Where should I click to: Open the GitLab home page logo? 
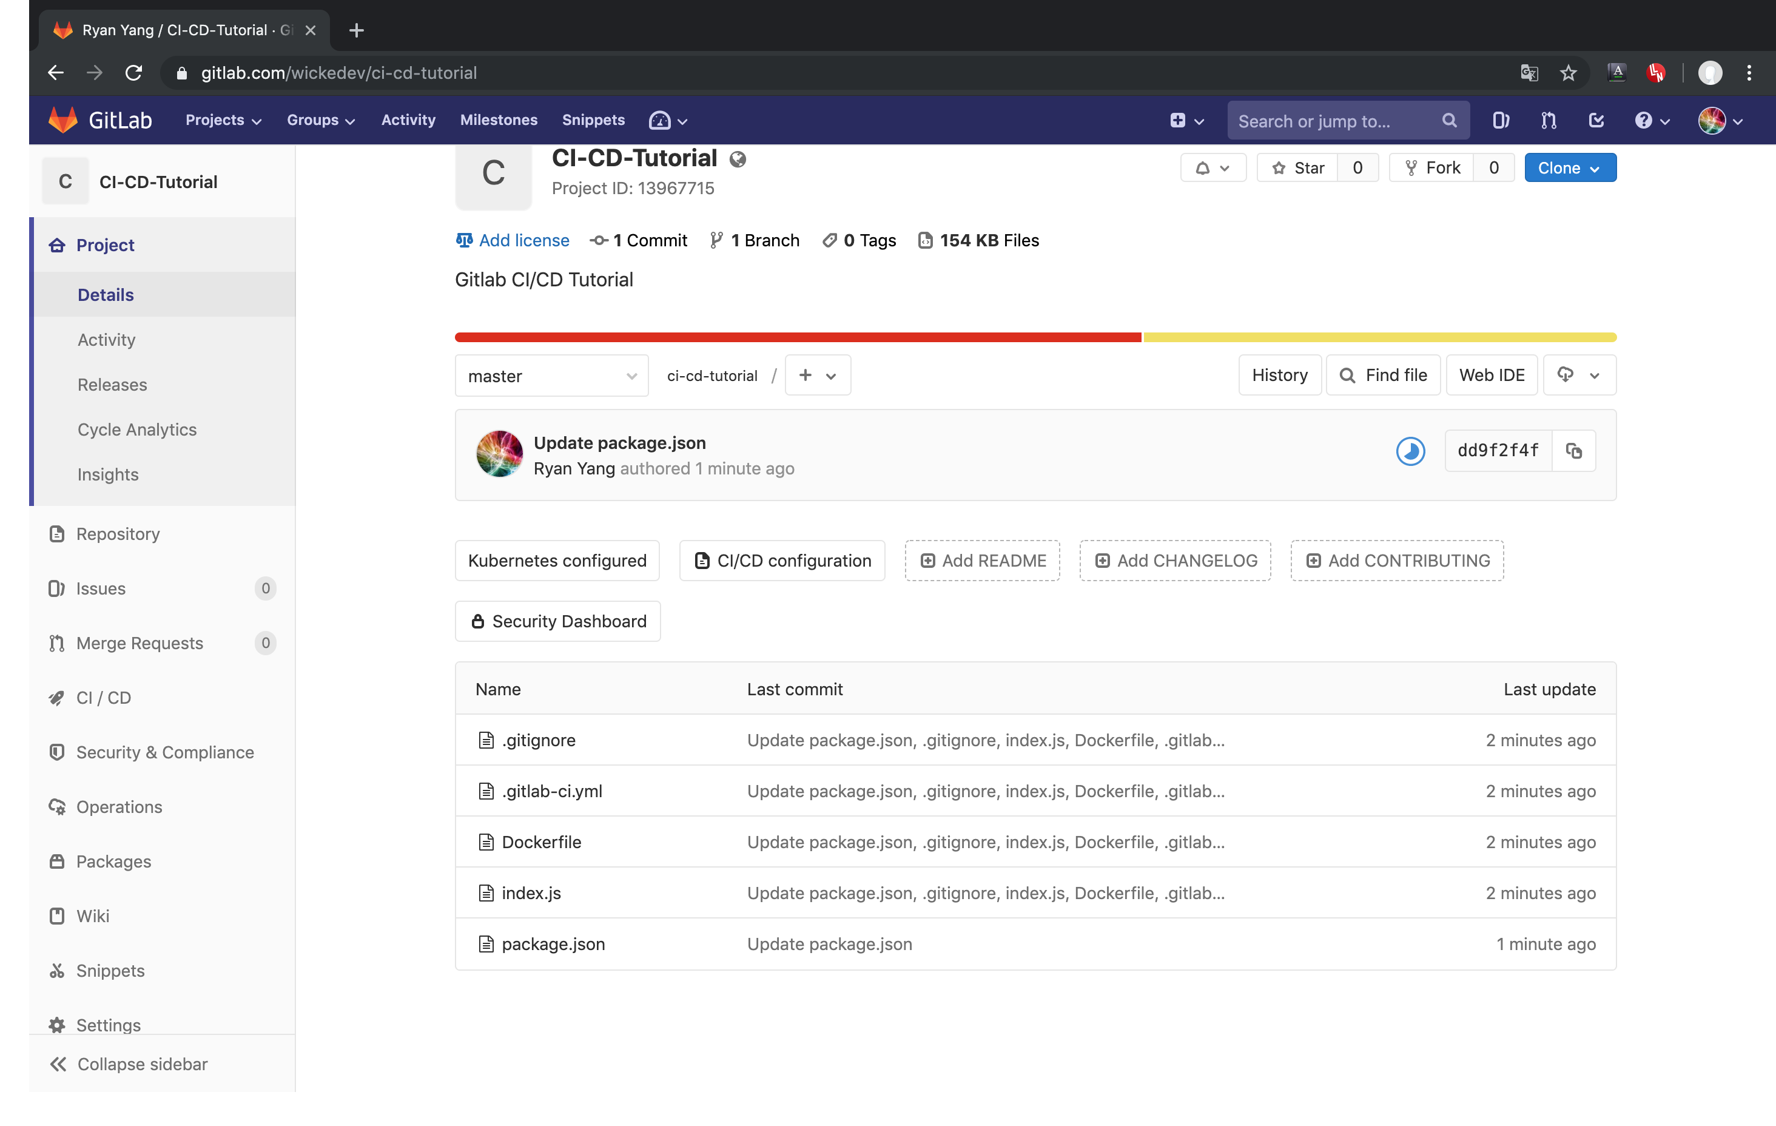pyautogui.click(x=99, y=120)
